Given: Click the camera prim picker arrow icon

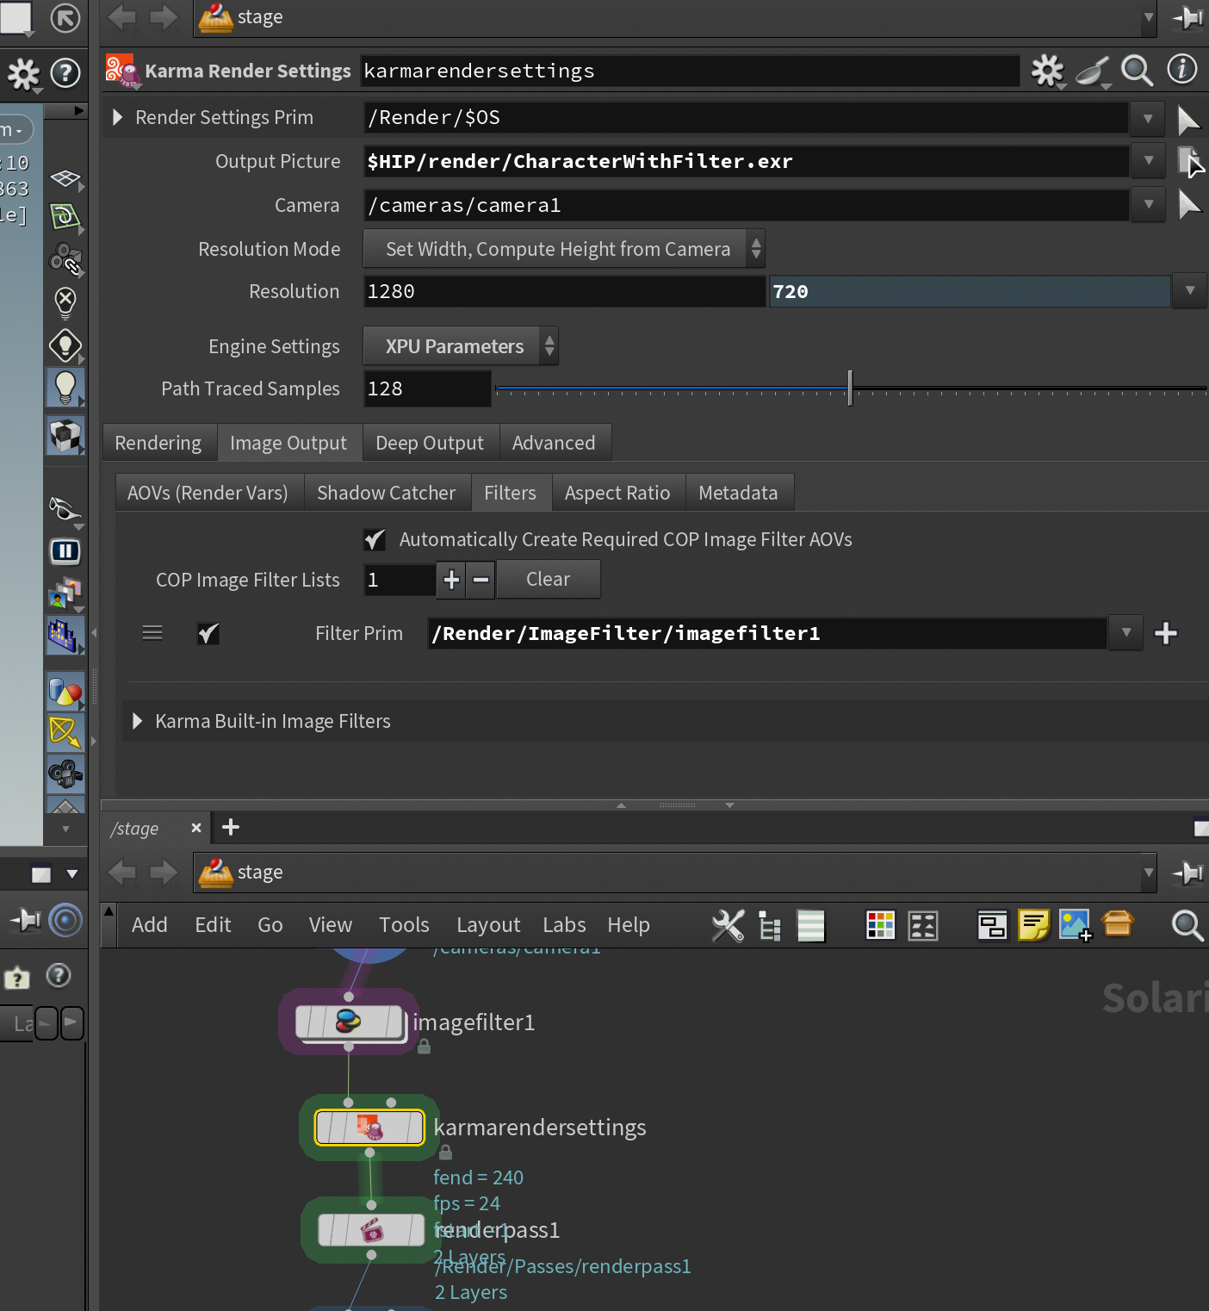Looking at the screenshot, I should click(1188, 205).
